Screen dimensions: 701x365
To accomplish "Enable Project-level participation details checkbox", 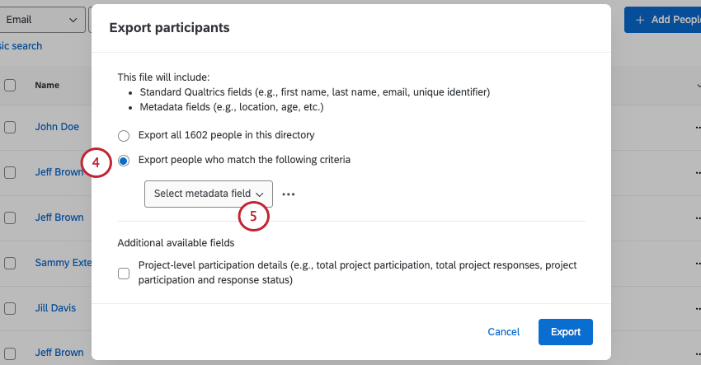I will pyautogui.click(x=124, y=273).
